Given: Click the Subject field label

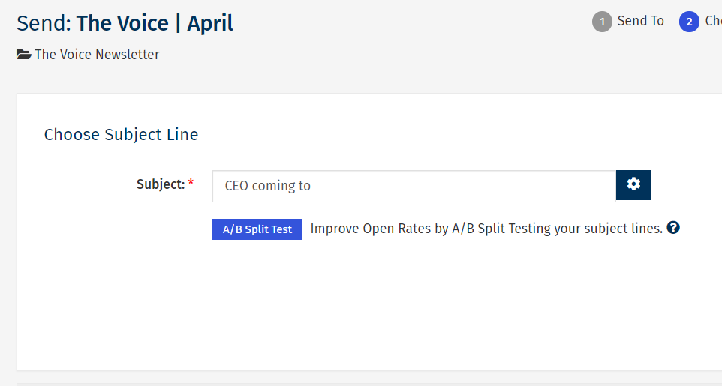Looking at the screenshot, I should point(160,184).
